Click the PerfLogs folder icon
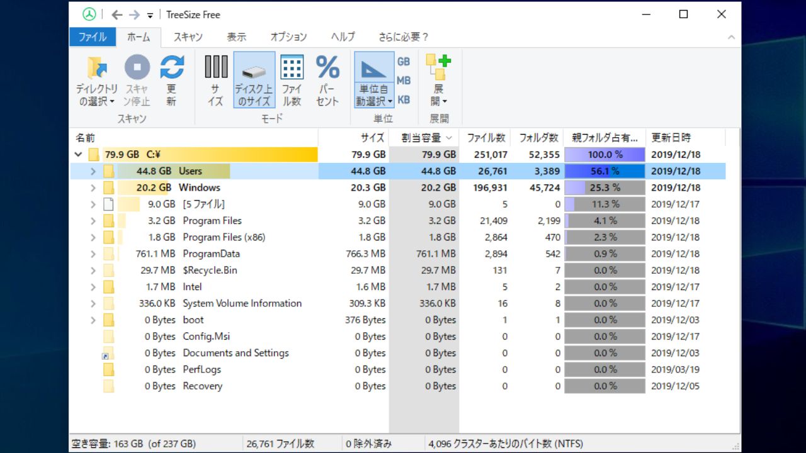The image size is (806, 453). click(109, 369)
